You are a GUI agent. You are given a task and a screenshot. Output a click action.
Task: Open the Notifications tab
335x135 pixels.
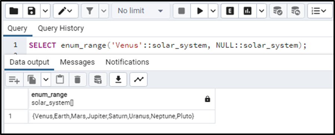127,62
